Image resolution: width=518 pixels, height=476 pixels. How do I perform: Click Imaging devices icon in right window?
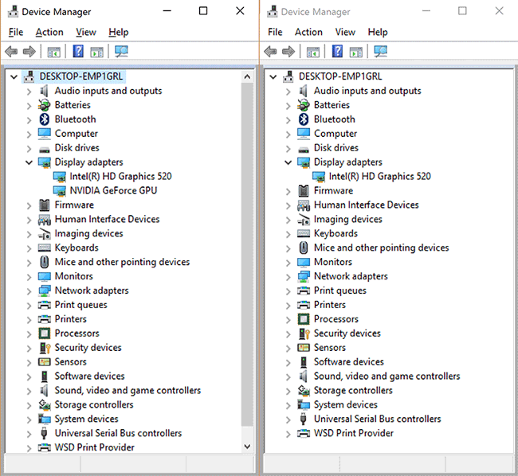coord(304,220)
